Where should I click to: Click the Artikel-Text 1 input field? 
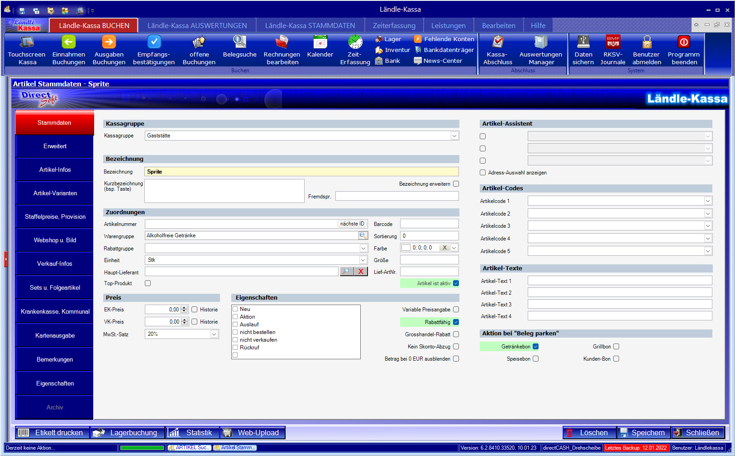pyautogui.click(x=620, y=281)
